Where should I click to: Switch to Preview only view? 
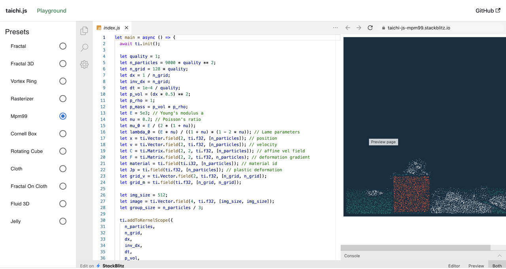pyautogui.click(x=476, y=266)
